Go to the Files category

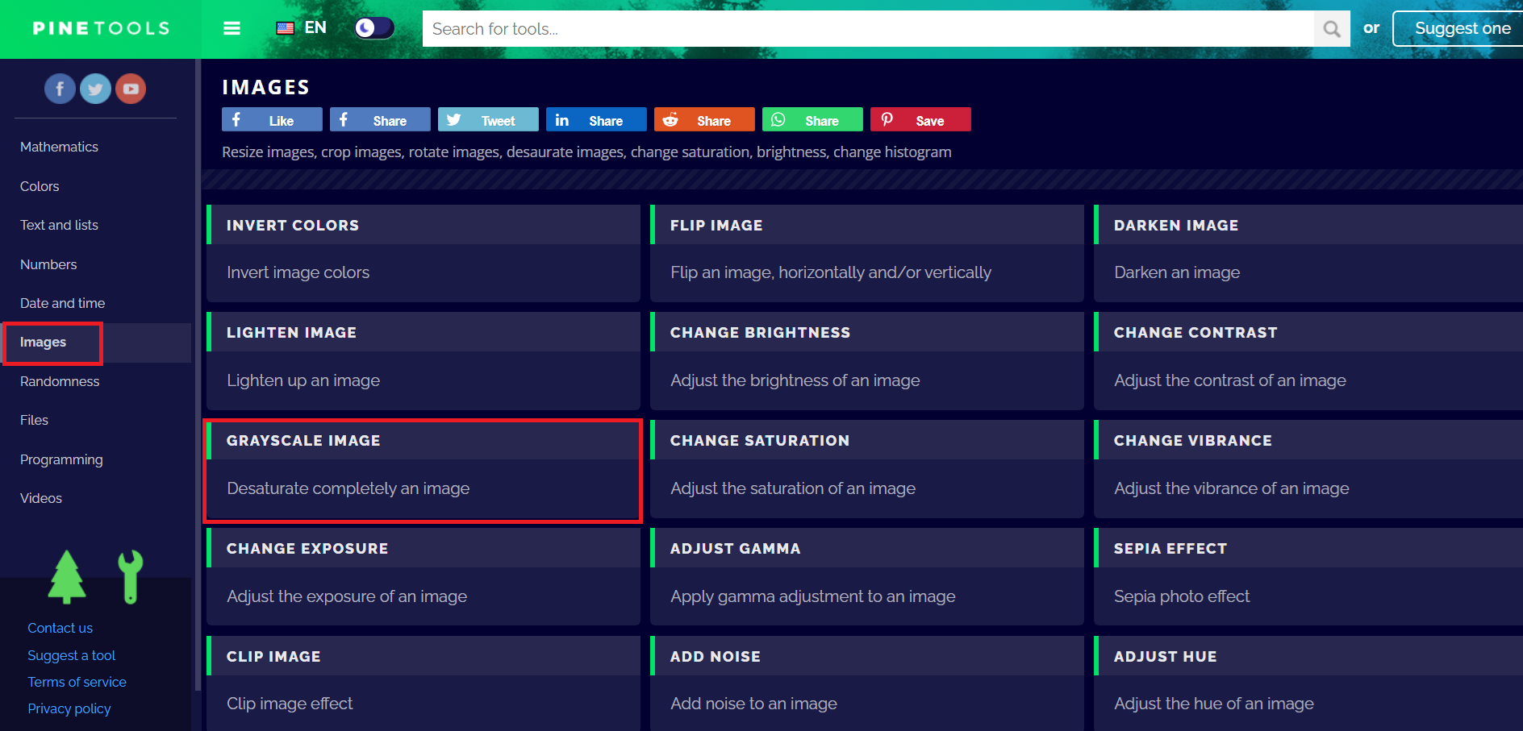34,420
